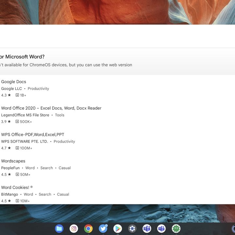Click the star next to 3.9 rating
235x235 pixels.
9,121
